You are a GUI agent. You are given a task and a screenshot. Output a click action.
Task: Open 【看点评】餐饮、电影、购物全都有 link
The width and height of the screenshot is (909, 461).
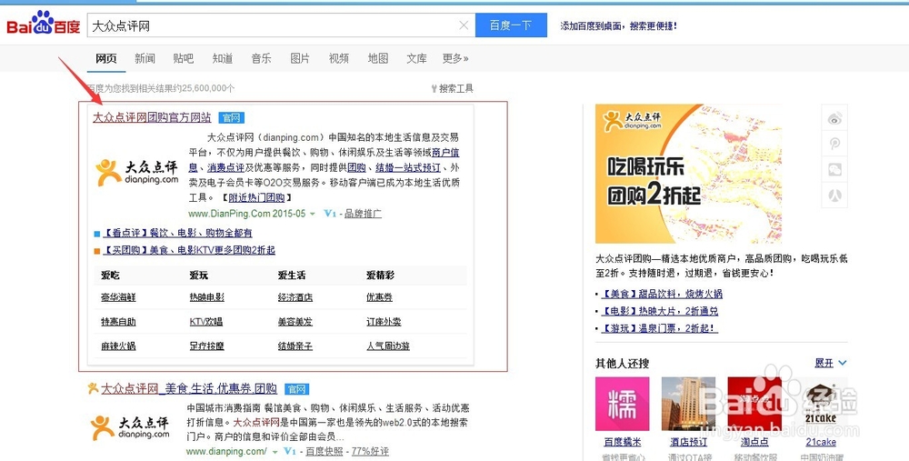[177, 233]
